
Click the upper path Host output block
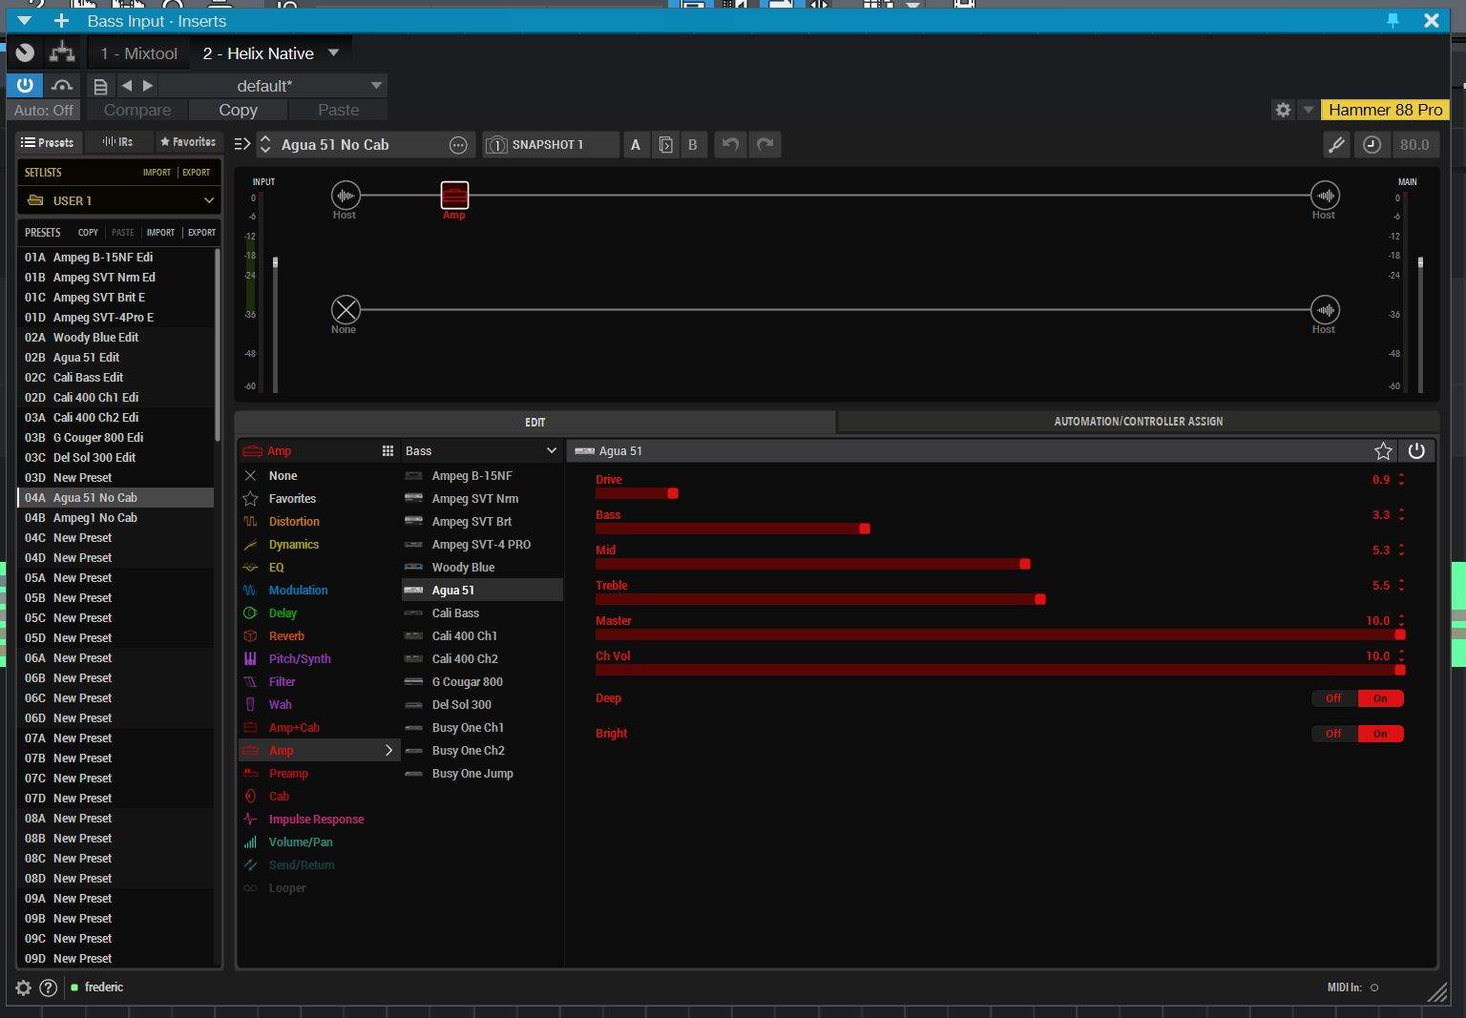[1325, 196]
